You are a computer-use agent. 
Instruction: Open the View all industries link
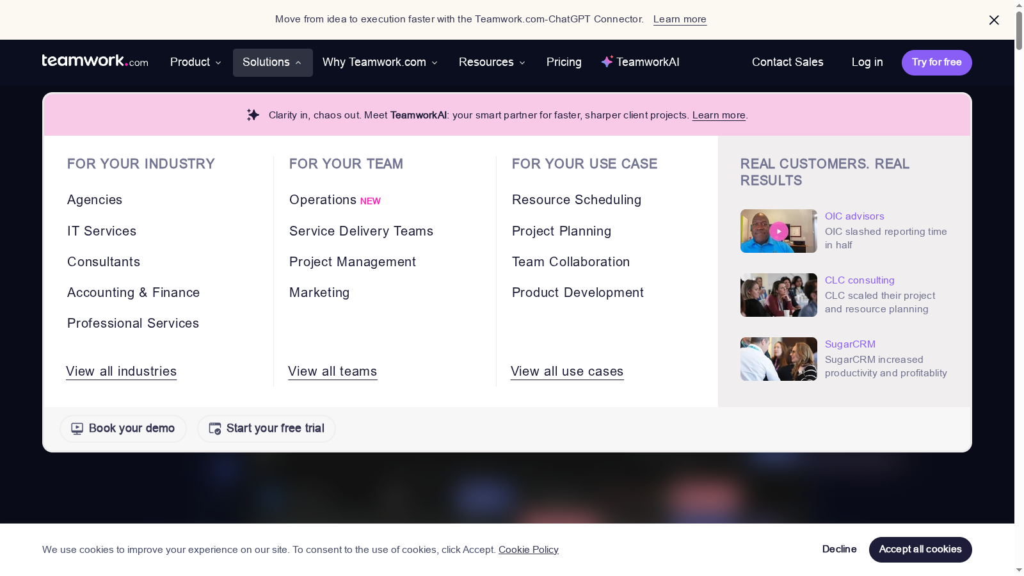coord(121,371)
